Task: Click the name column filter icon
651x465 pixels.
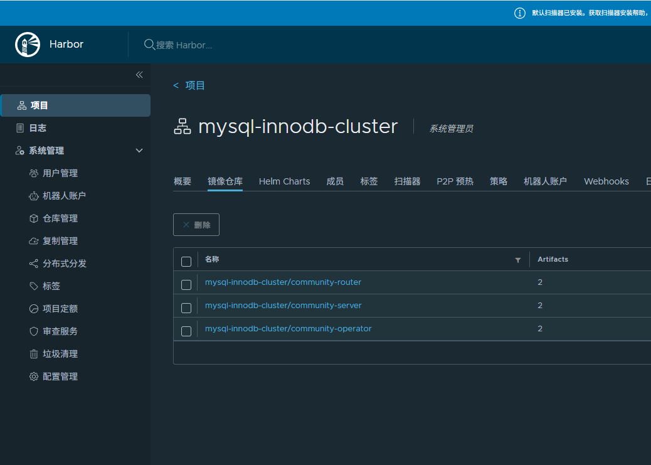Action: click(517, 260)
